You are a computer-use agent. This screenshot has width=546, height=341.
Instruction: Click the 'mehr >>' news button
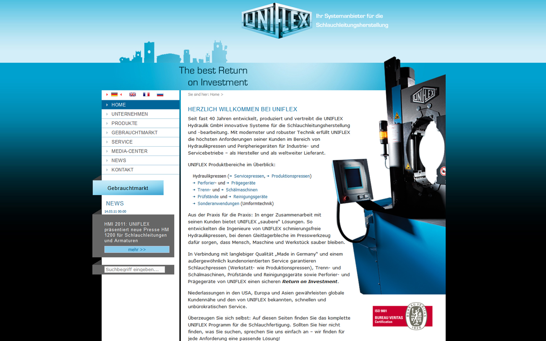point(137,249)
